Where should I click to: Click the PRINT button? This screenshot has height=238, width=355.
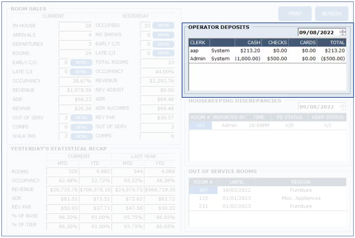295,14
